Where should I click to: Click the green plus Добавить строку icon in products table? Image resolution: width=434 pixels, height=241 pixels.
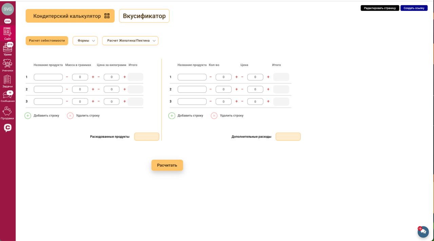point(28,116)
